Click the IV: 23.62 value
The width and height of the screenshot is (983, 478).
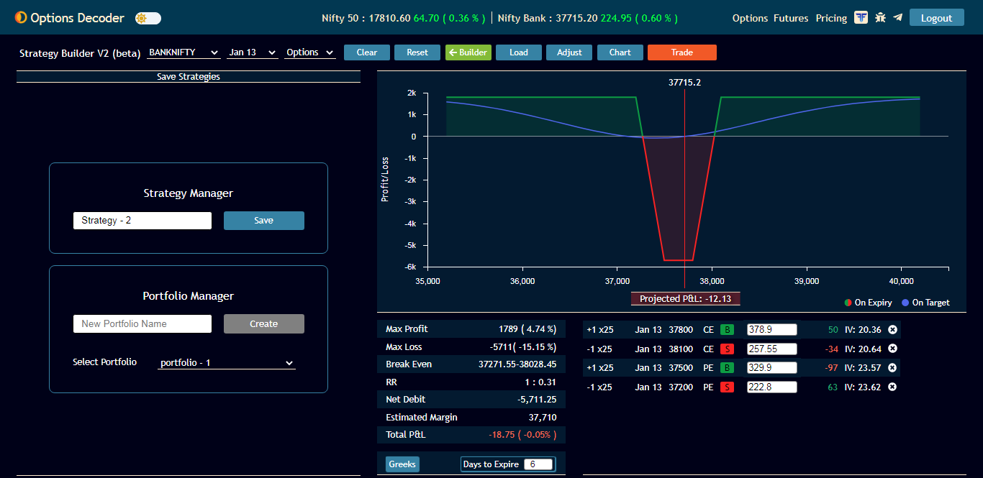[x=863, y=387]
